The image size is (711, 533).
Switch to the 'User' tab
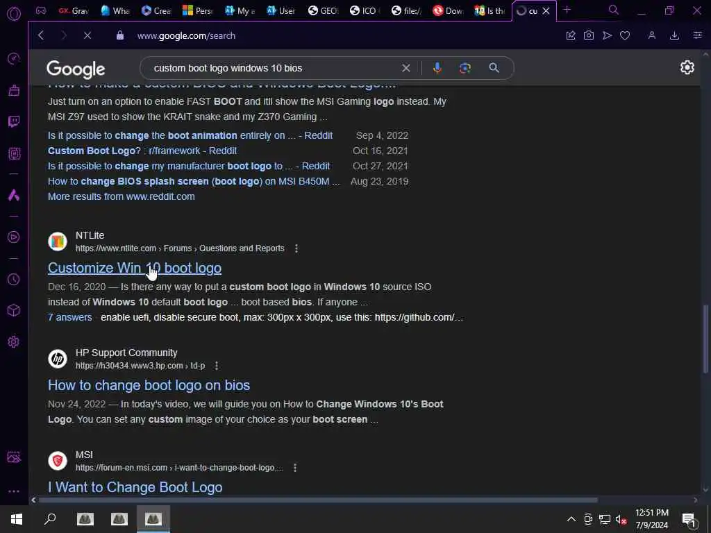281,10
